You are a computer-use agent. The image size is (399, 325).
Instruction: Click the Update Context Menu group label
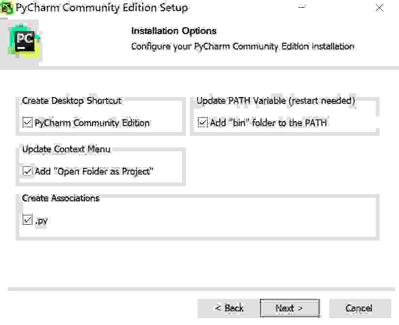(x=66, y=149)
